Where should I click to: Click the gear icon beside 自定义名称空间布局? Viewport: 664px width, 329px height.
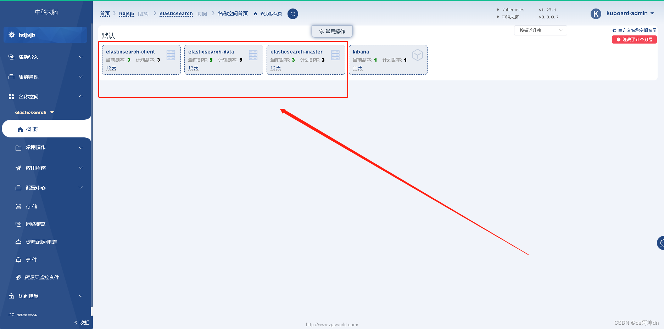click(x=614, y=30)
